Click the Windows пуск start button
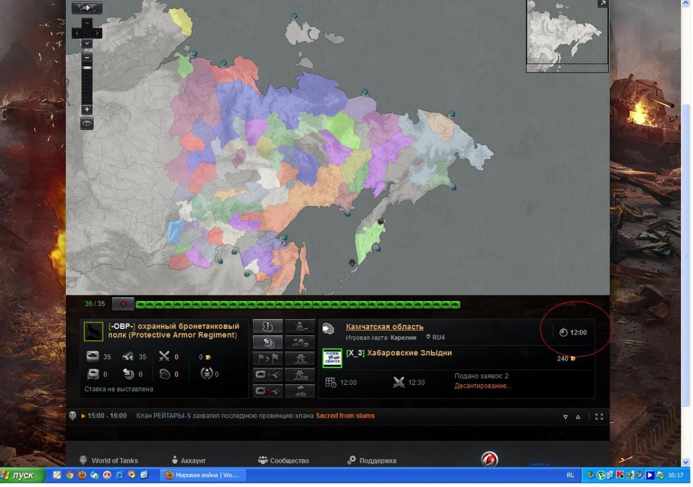Screen dimensions: 693x487 tap(23, 475)
